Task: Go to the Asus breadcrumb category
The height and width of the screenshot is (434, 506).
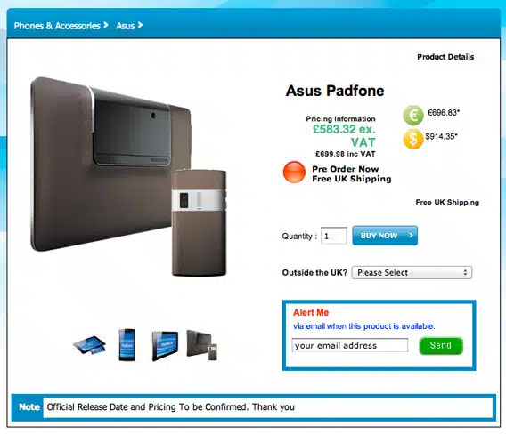Action: (126, 26)
